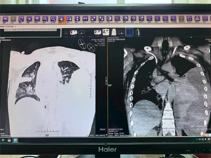This screenshot has height=158, width=211.
Task: Toggle the invert contrast half-circle icon
Action: tap(109, 19)
